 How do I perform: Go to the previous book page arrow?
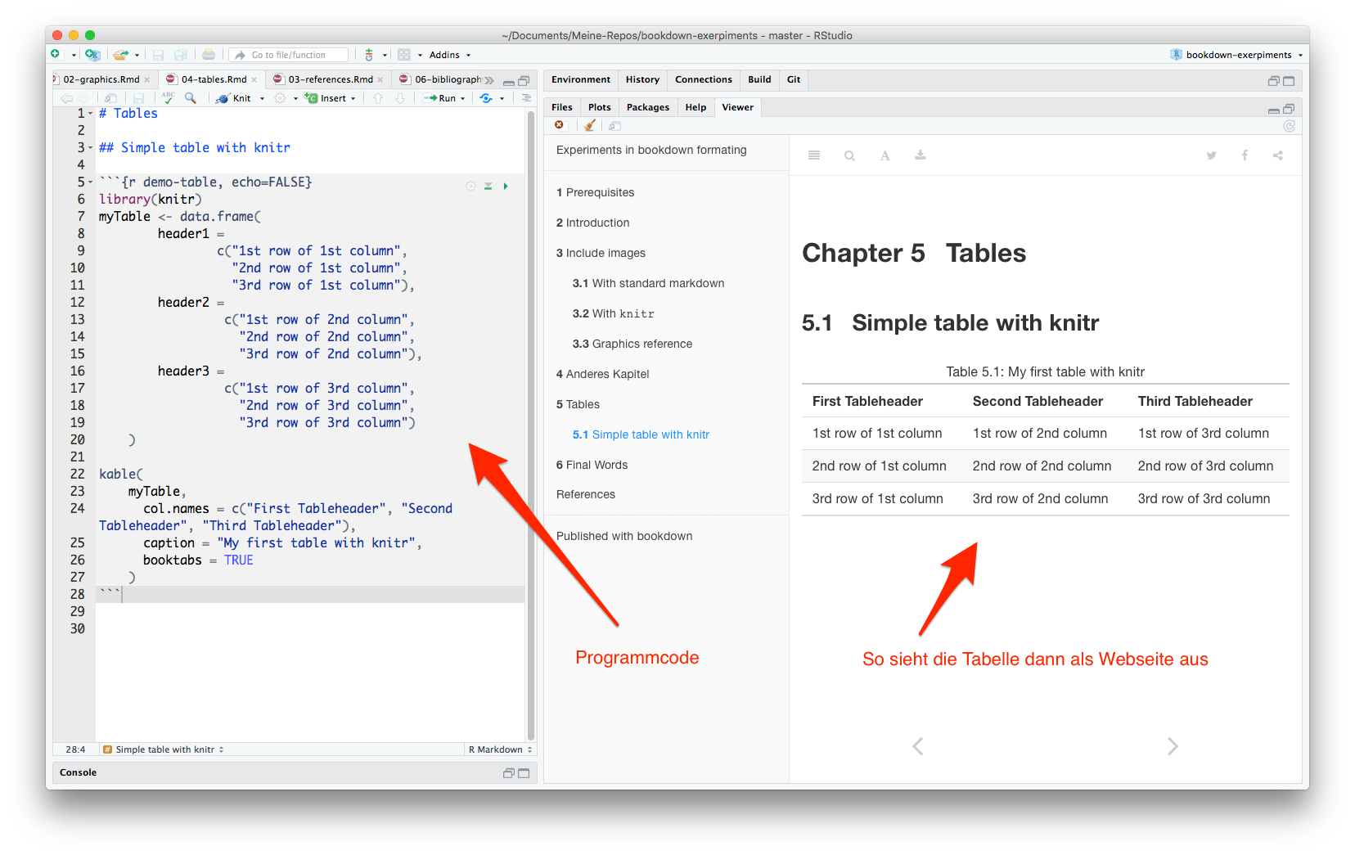(918, 746)
